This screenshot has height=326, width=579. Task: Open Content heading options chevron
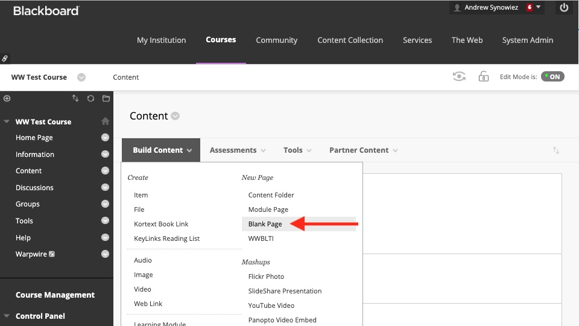click(x=176, y=116)
